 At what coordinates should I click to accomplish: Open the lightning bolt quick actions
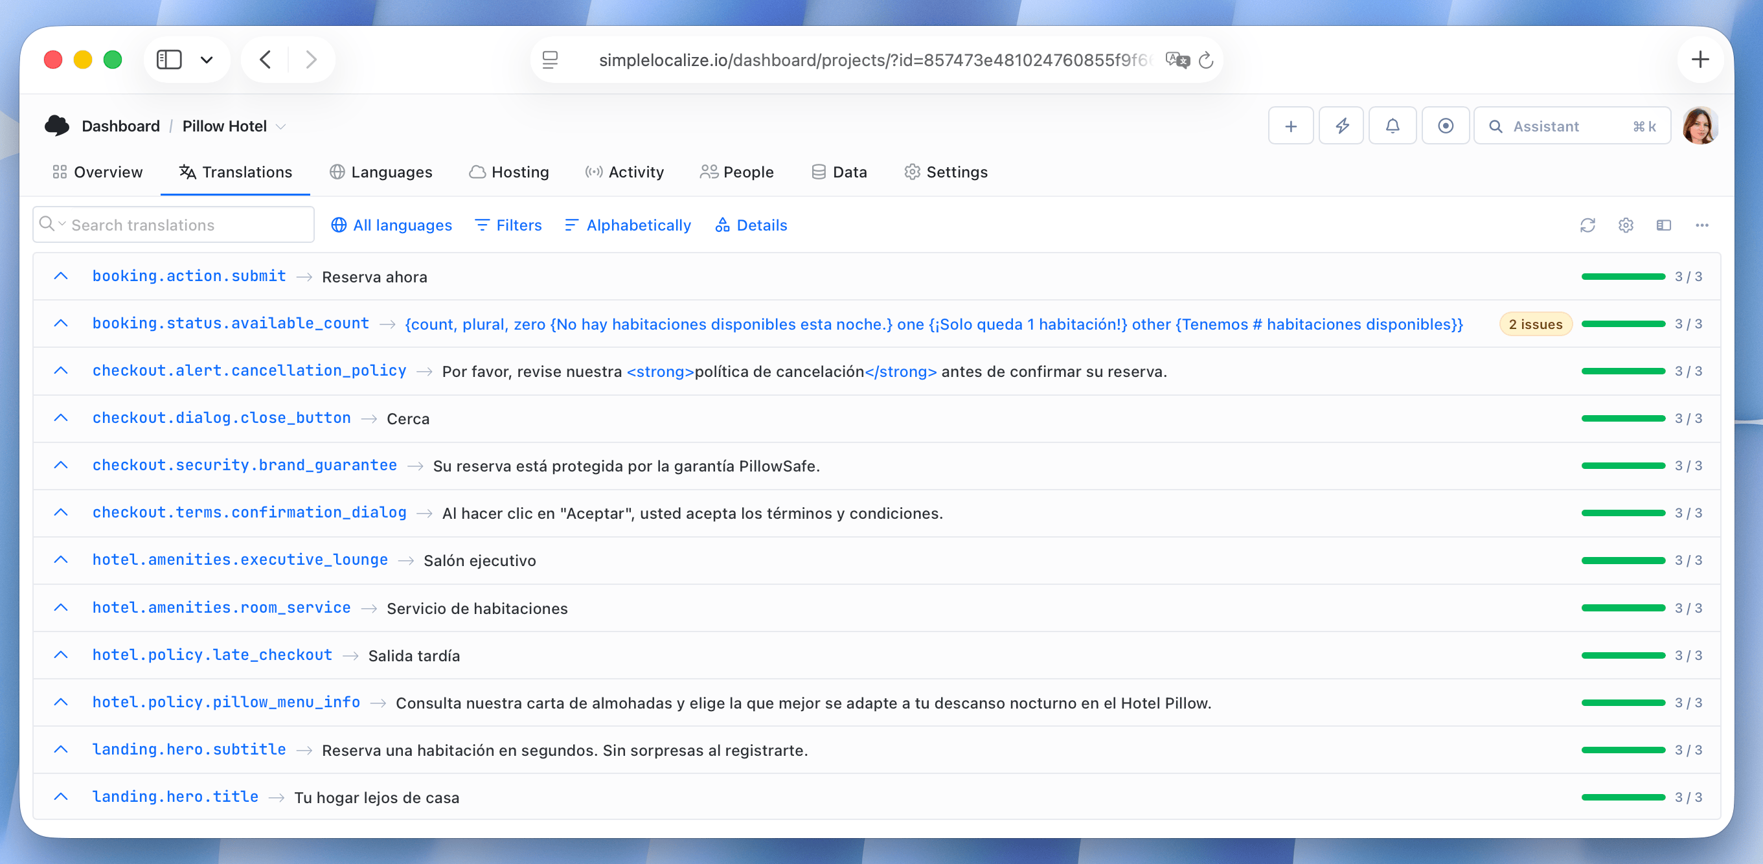pyautogui.click(x=1342, y=126)
